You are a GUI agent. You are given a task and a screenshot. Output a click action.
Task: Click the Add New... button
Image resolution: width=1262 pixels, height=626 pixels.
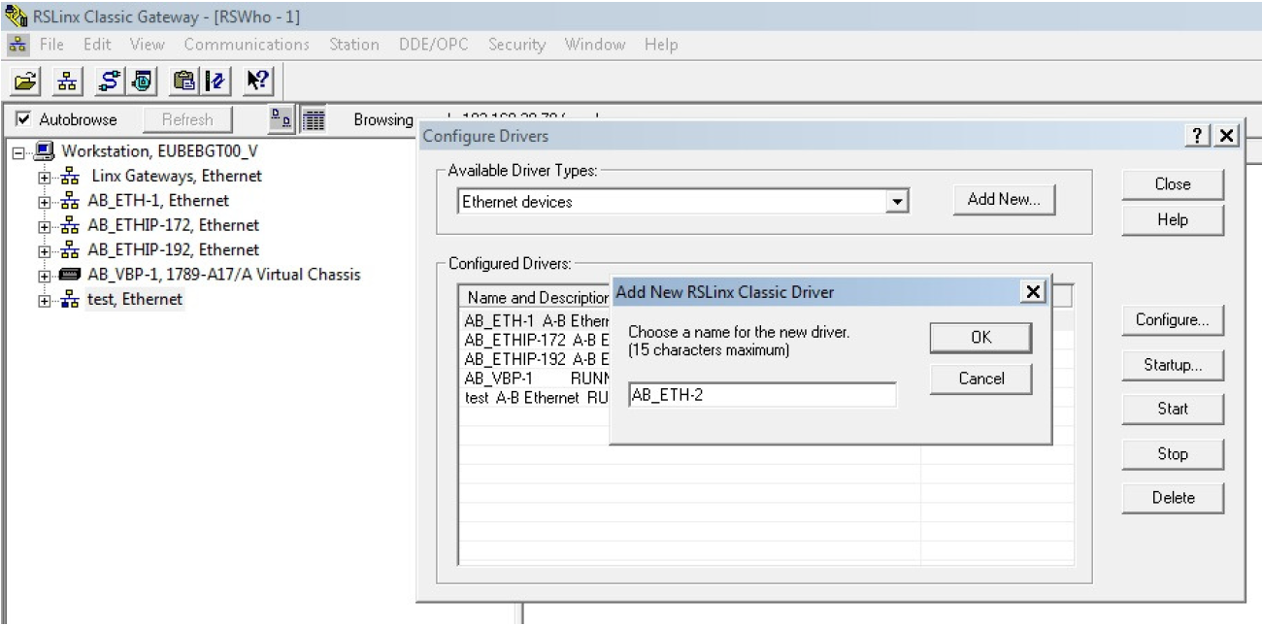click(1004, 200)
